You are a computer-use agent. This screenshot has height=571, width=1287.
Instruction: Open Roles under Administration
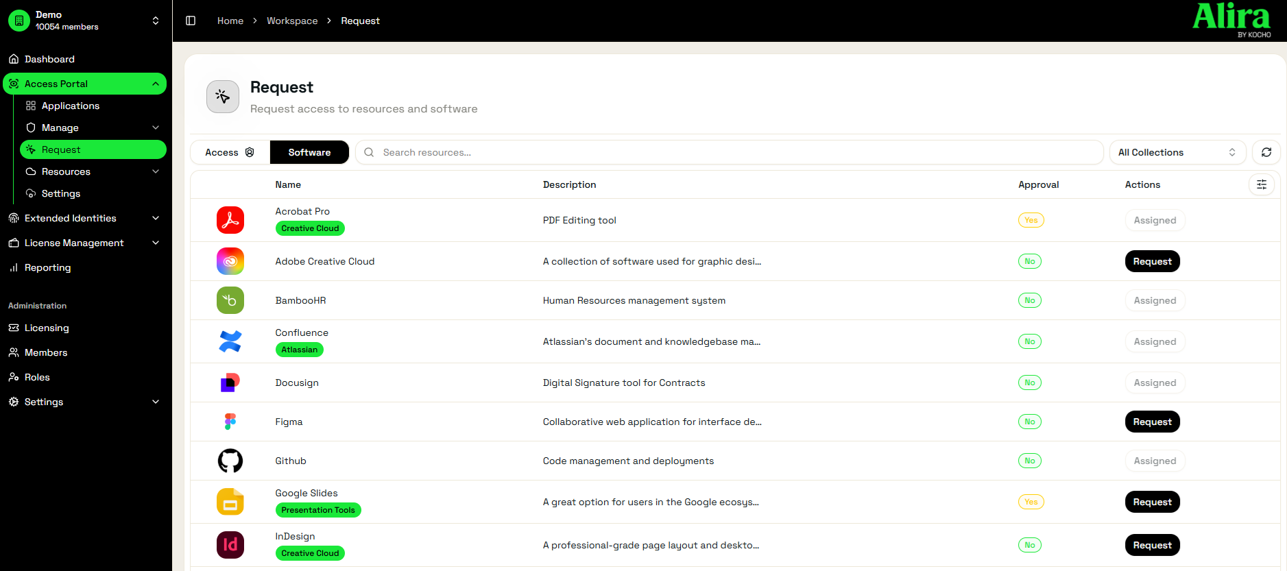pos(86,377)
